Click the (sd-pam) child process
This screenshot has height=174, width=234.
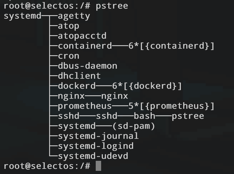click(133, 126)
